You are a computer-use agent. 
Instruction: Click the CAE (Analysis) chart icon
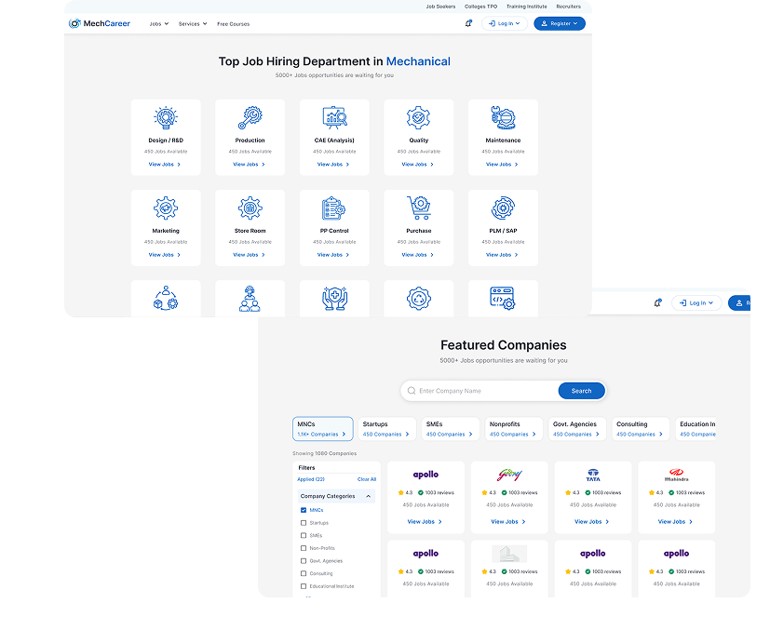tap(334, 118)
